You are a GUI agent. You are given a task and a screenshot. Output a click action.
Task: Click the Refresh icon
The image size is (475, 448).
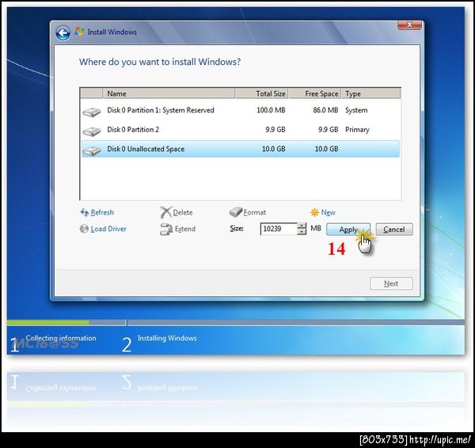pos(84,212)
